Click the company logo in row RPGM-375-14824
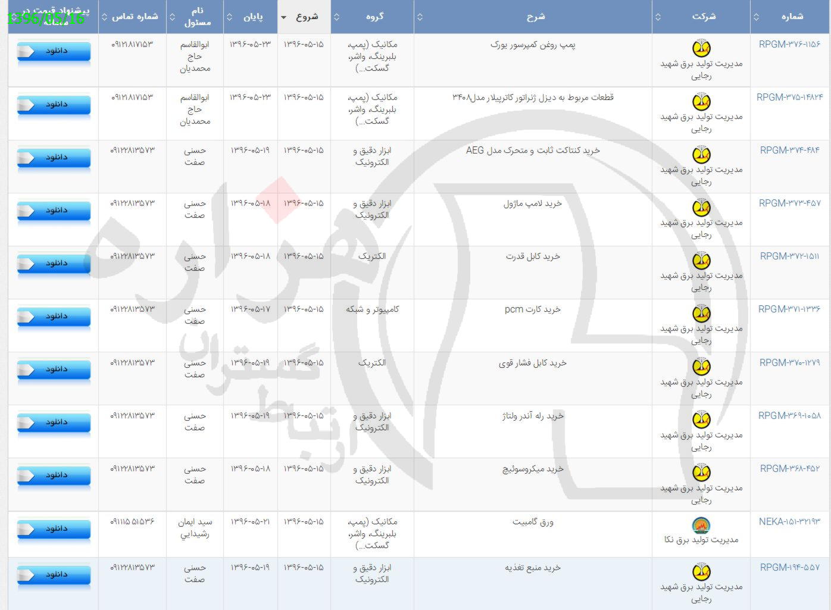Screen dimensions: 831x610 pos(702,101)
